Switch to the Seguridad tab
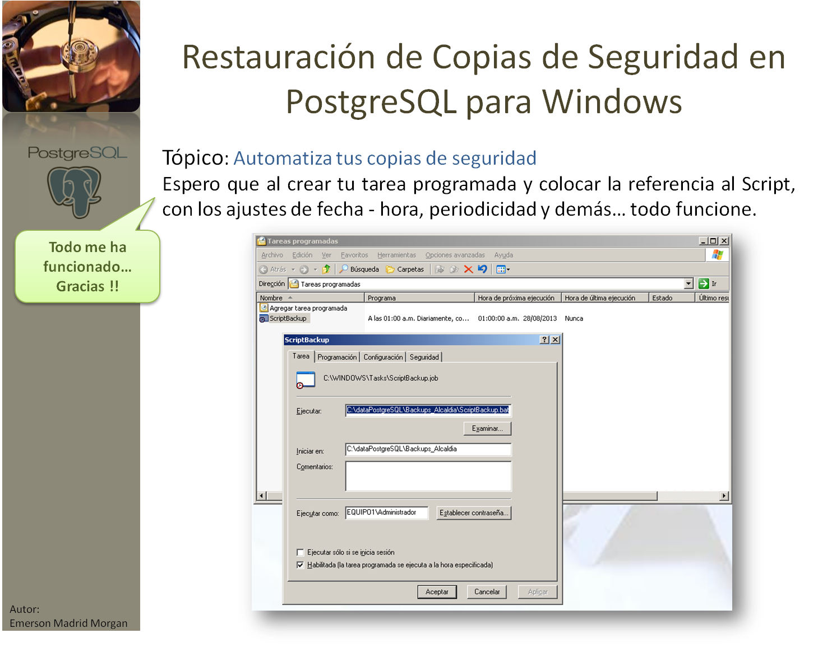The width and height of the screenshot is (818, 647). [x=424, y=357]
